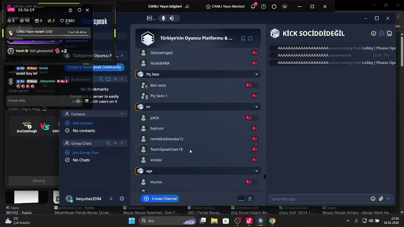
Task: Search group chats magnifier icon
Action: tap(108, 143)
